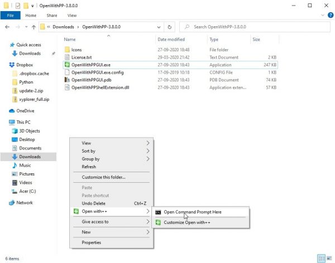Select Pictures in the navigation pane

point(27,174)
